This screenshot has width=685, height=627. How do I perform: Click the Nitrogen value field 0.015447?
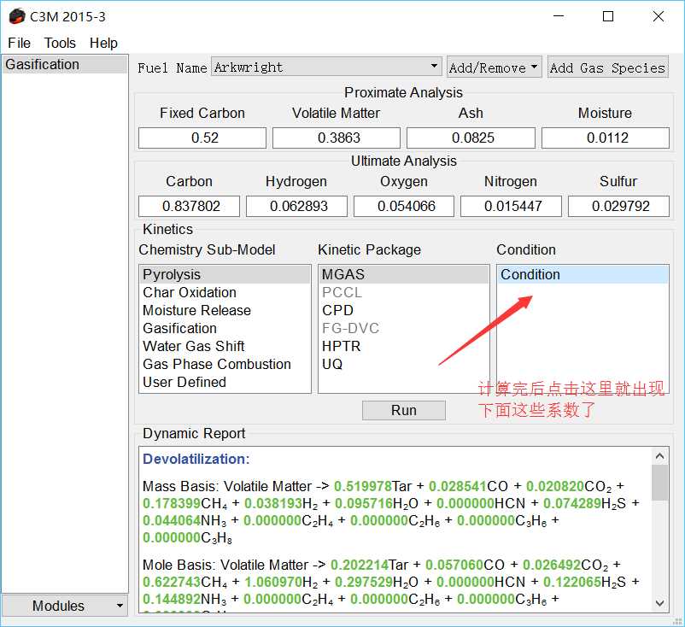point(511,206)
